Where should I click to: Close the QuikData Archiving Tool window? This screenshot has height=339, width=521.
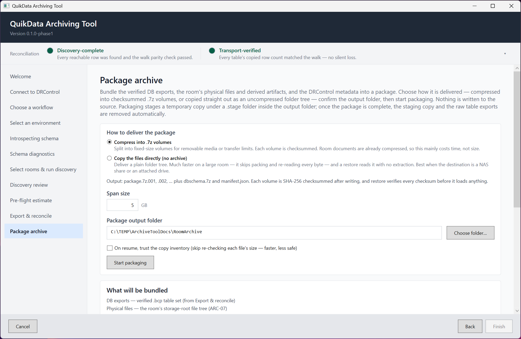511,6
